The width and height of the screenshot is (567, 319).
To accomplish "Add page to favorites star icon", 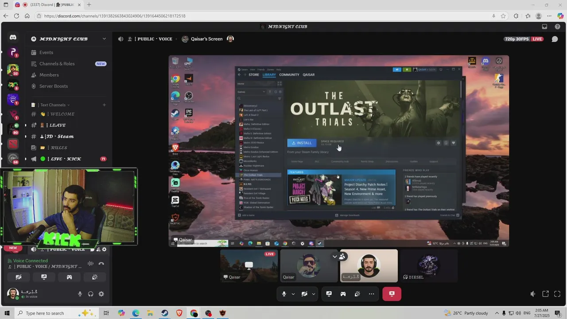I will tap(503, 16).
